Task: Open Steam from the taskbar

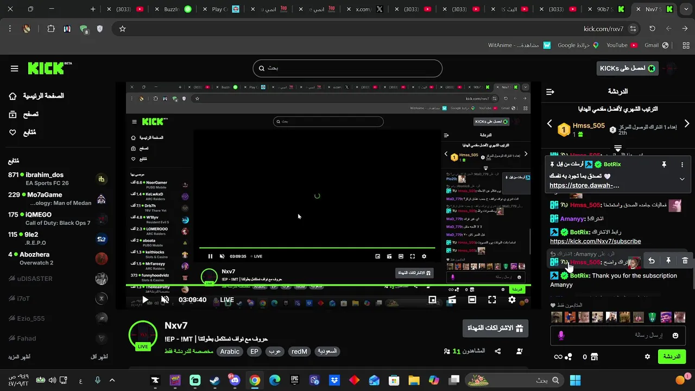Action: 215,380
